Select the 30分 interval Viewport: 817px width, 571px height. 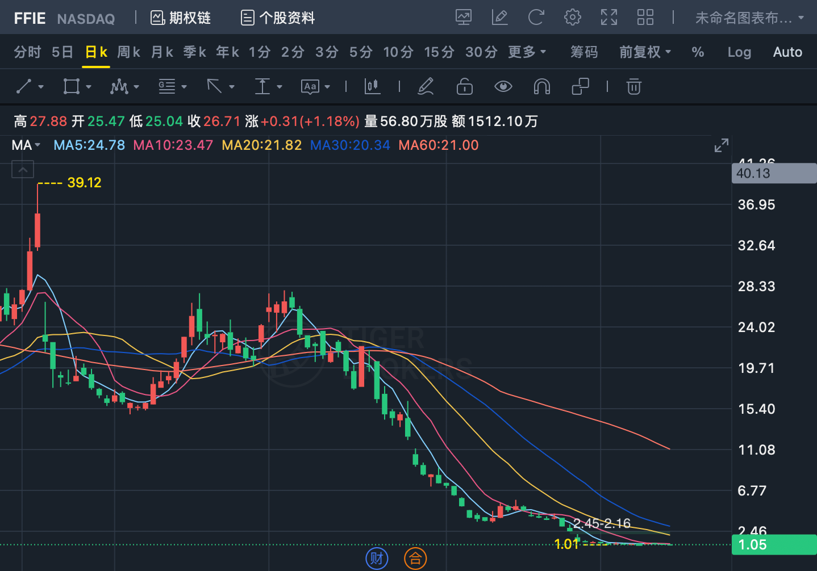click(482, 52)
